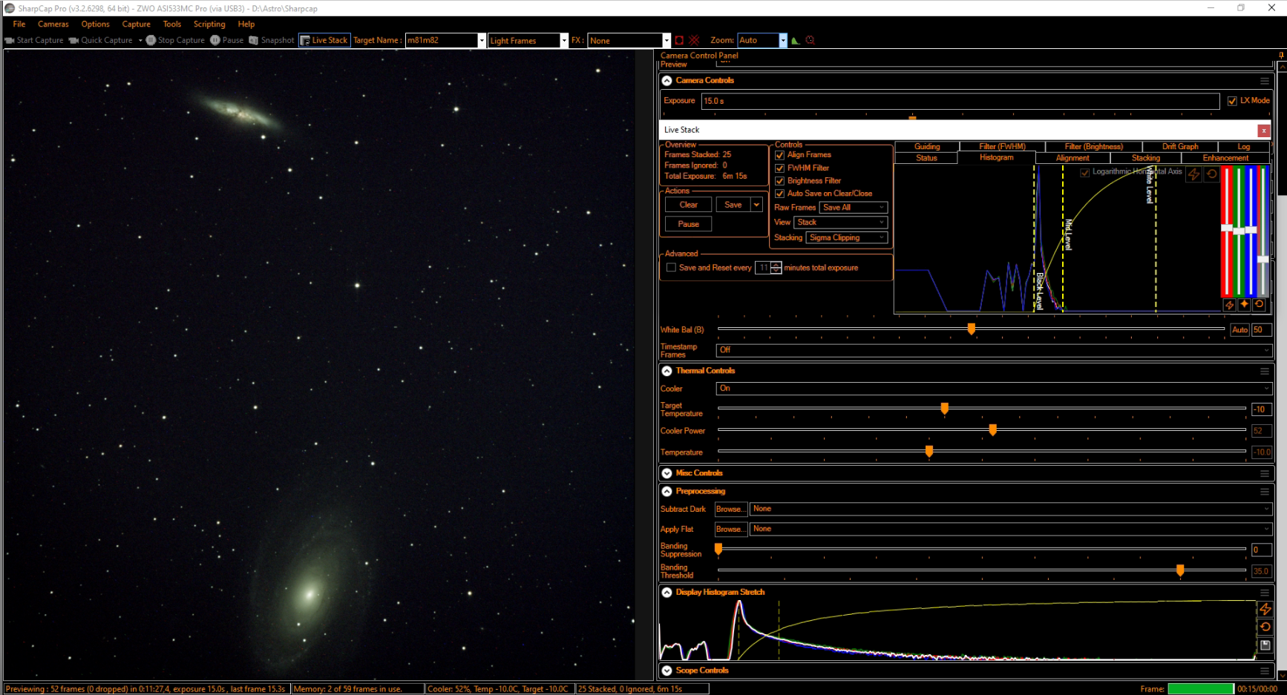Click the Target Temperature slider handle
Screen dimensions: 1287x695
[945, 409]
